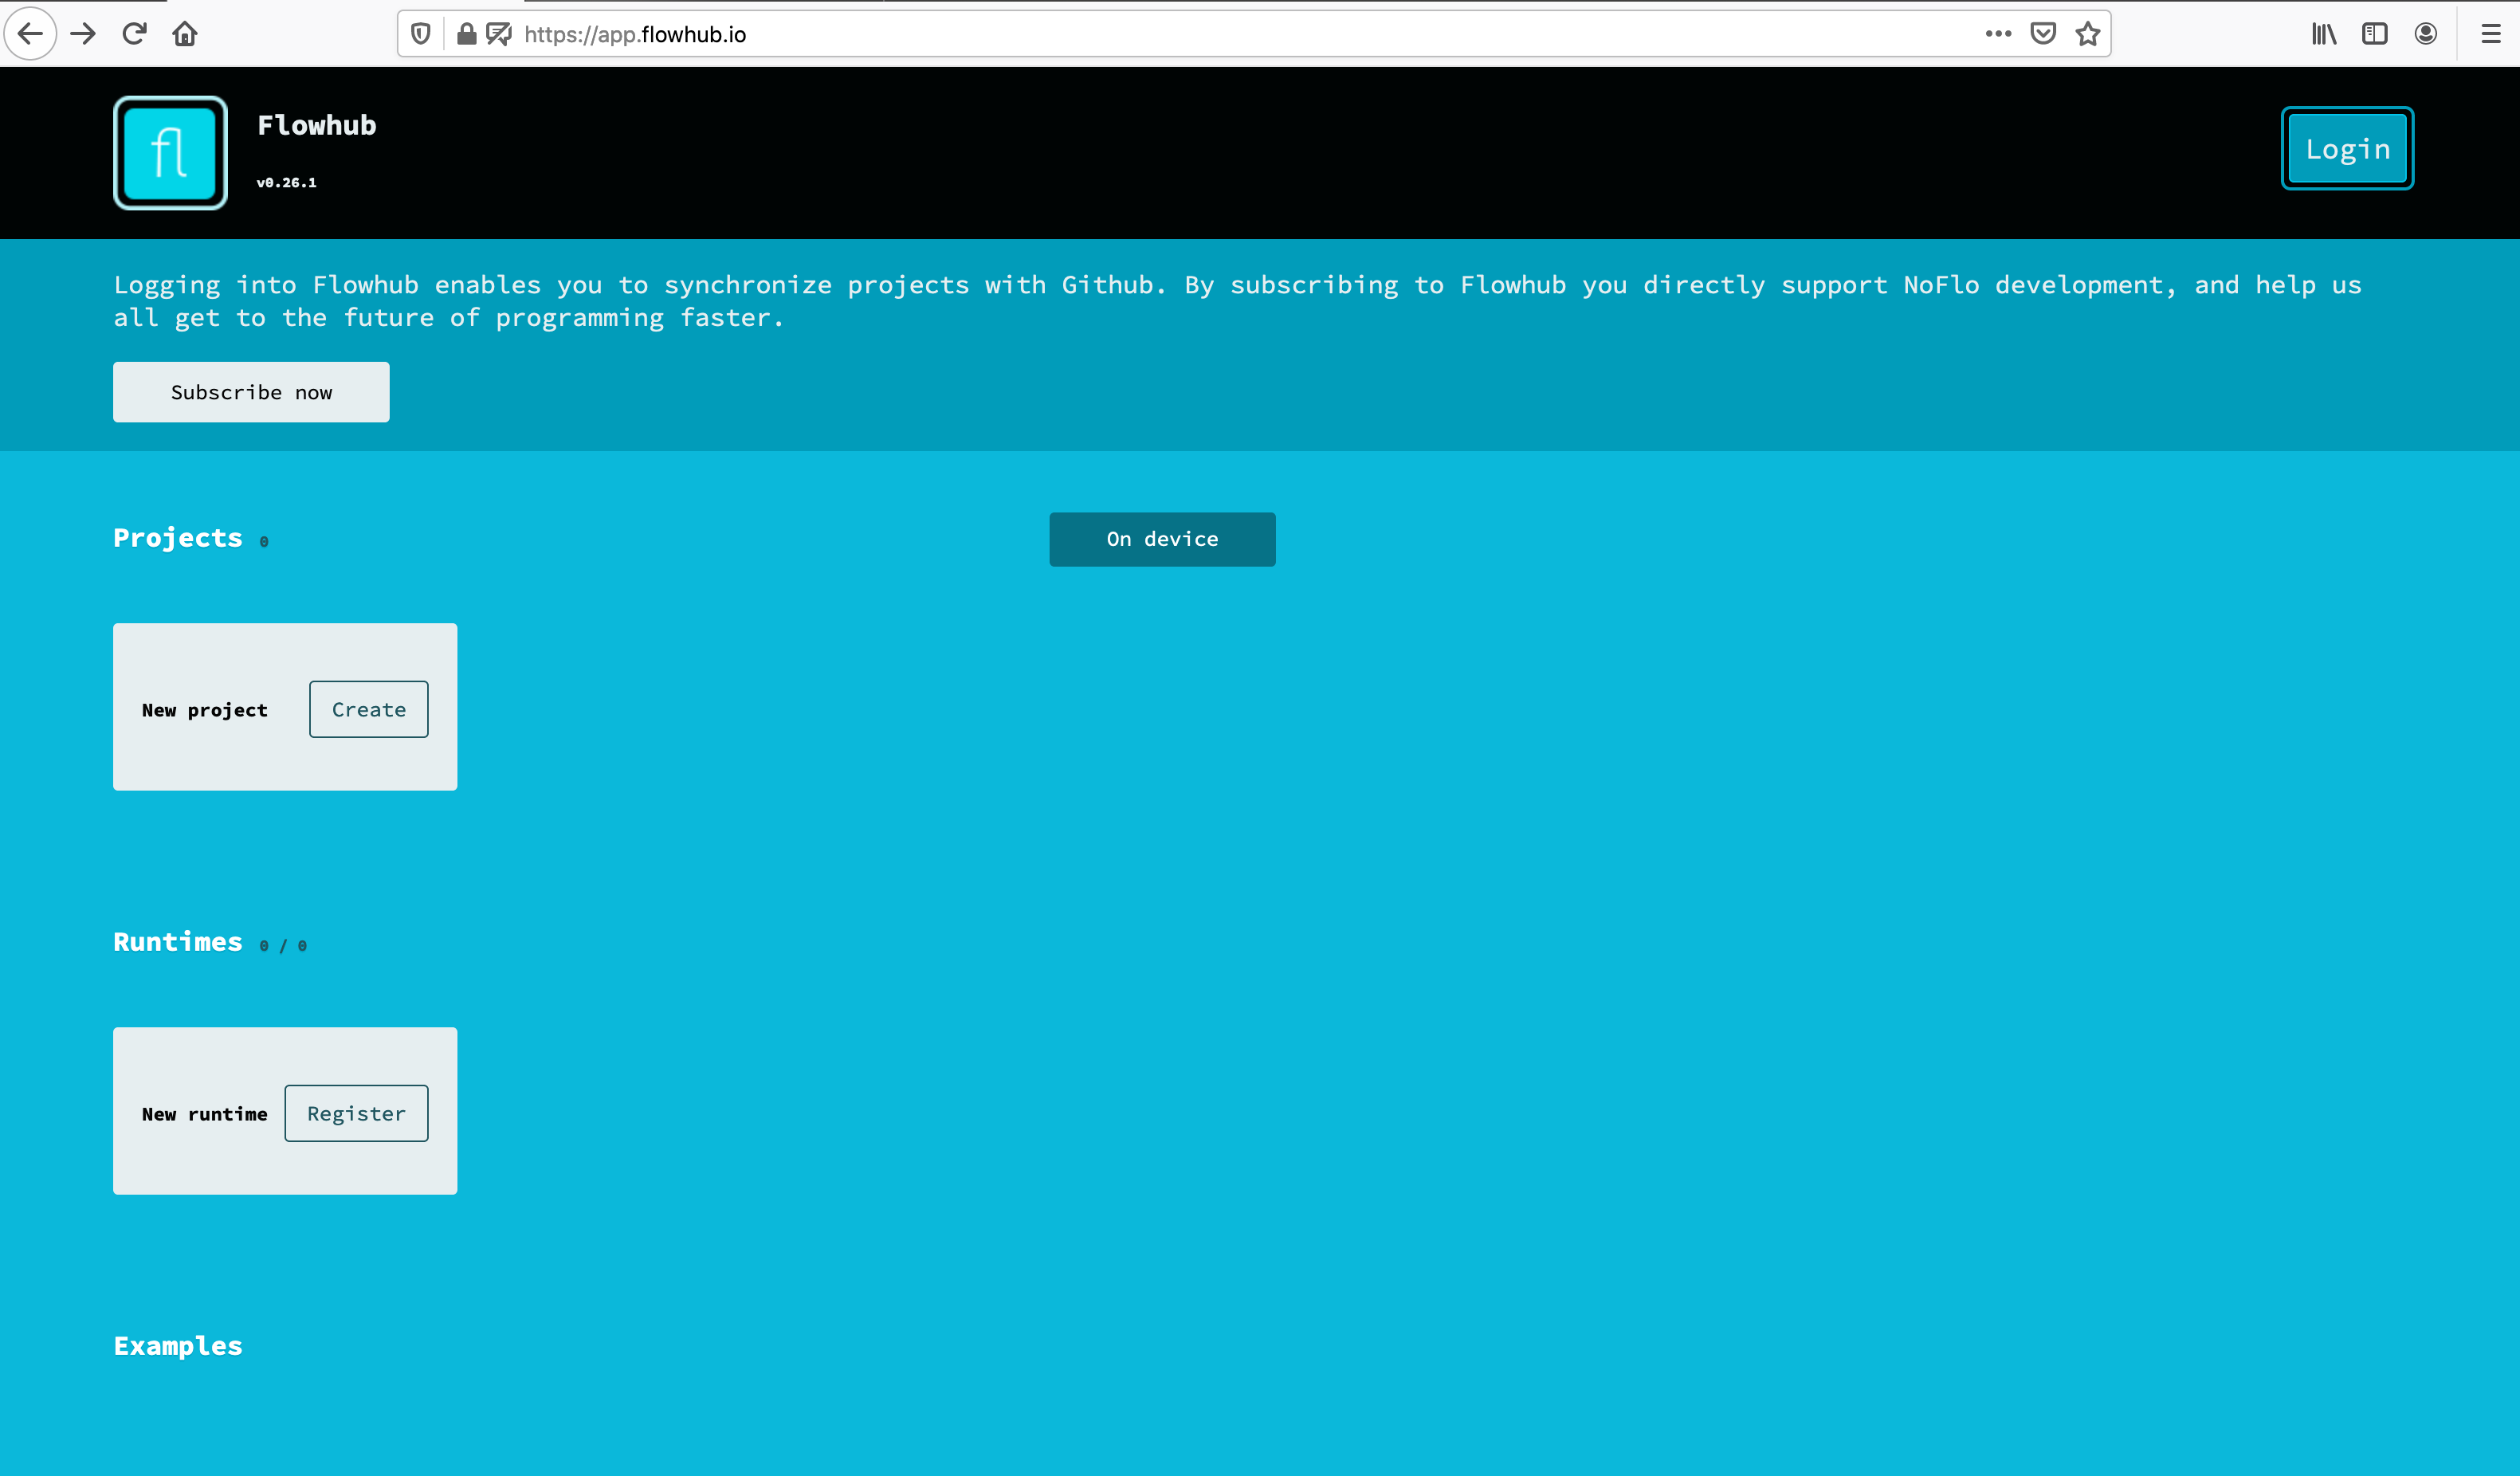Open tracking protection shield icon
Viewport: 2520px width, 1476px height.
tap(421, 34)
